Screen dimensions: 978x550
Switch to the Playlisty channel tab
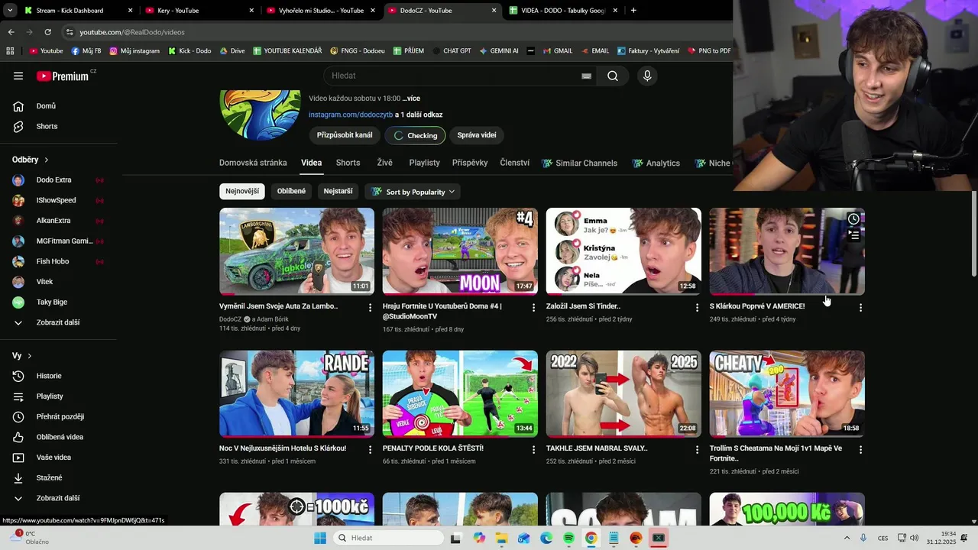pyautogui.click(x=424, y=163)
